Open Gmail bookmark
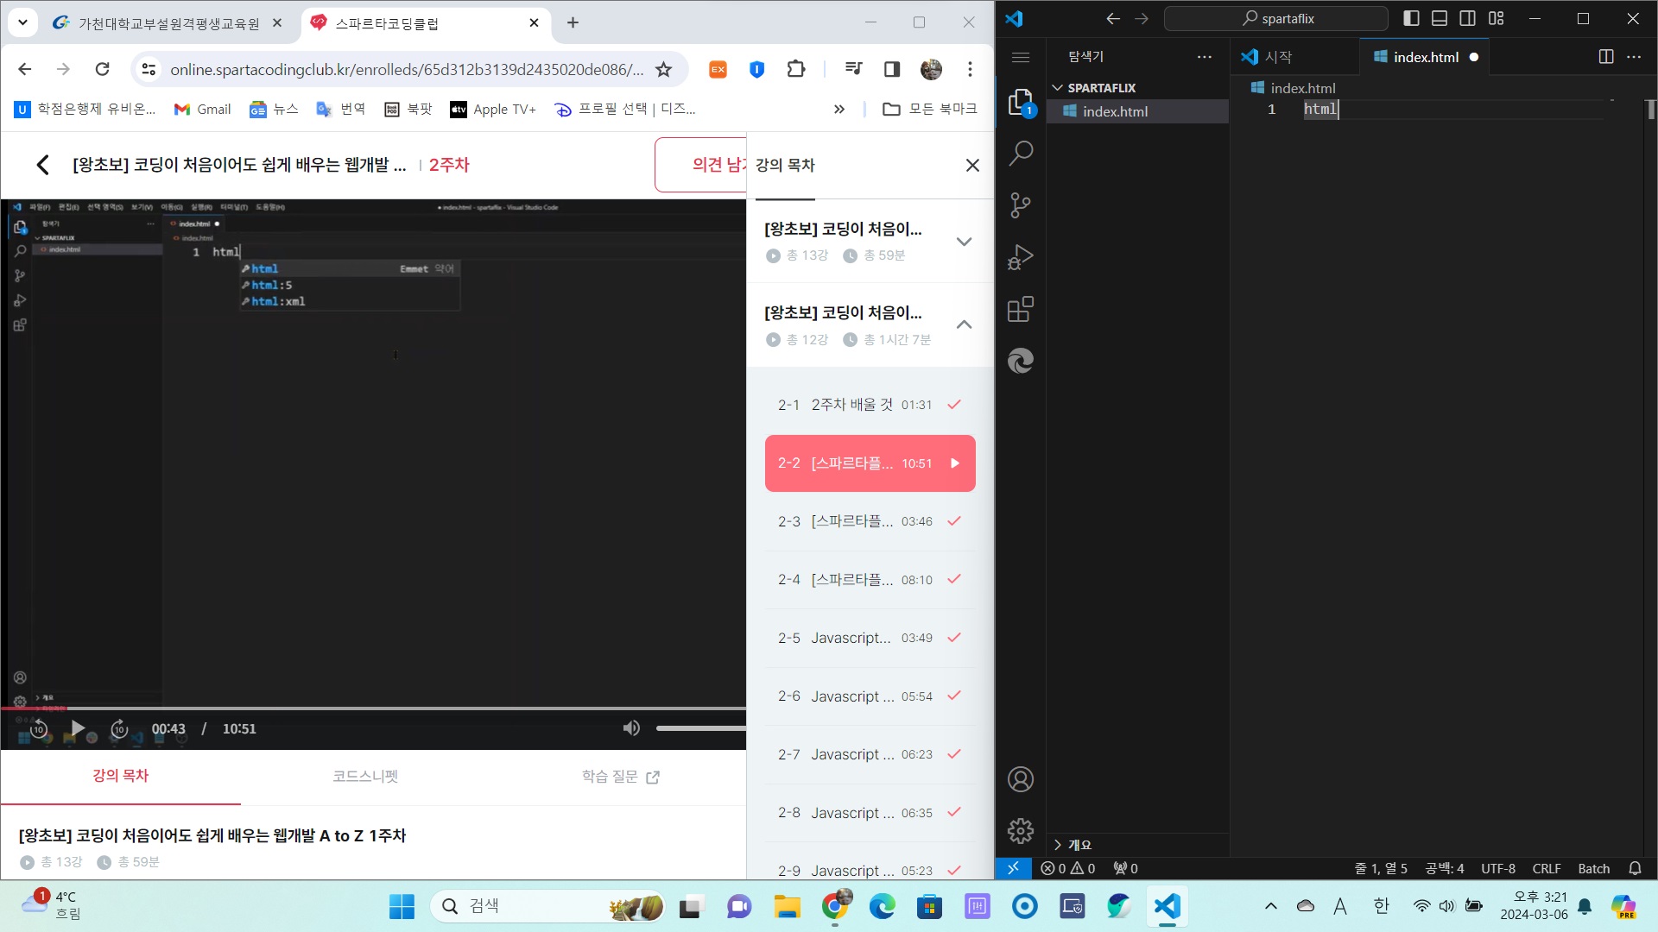This screenshot has height=932, width=1658. (x=203, y=109)
